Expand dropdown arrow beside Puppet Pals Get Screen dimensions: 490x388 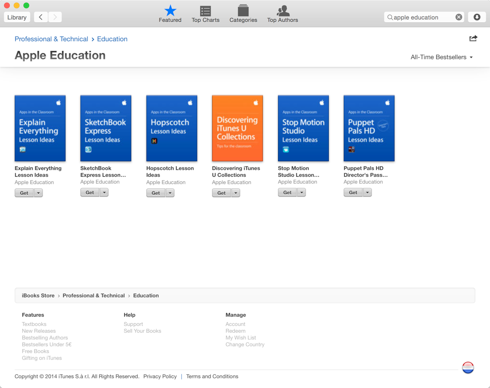point(367,192)
